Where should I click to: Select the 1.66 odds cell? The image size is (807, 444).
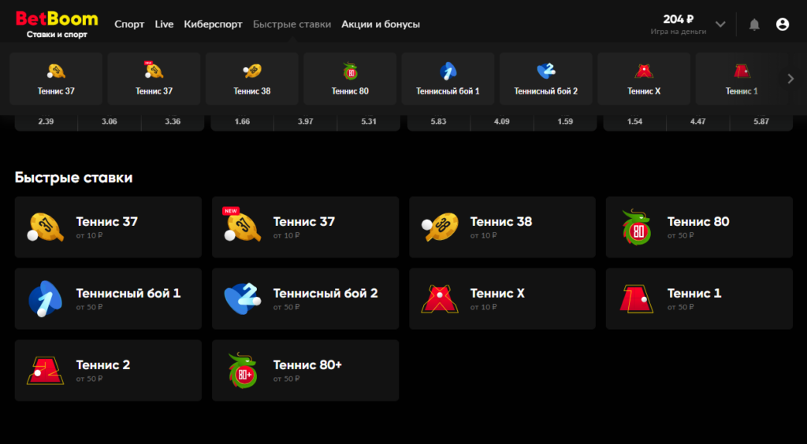point(243,122)
